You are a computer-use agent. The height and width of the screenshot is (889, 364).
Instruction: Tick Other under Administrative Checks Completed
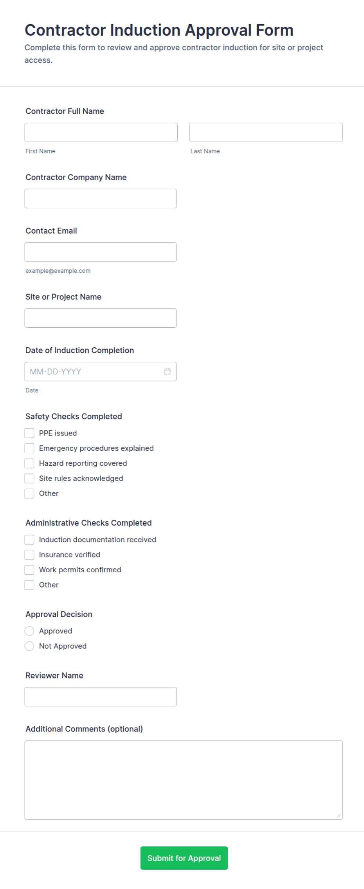click(x=29, y=585)
